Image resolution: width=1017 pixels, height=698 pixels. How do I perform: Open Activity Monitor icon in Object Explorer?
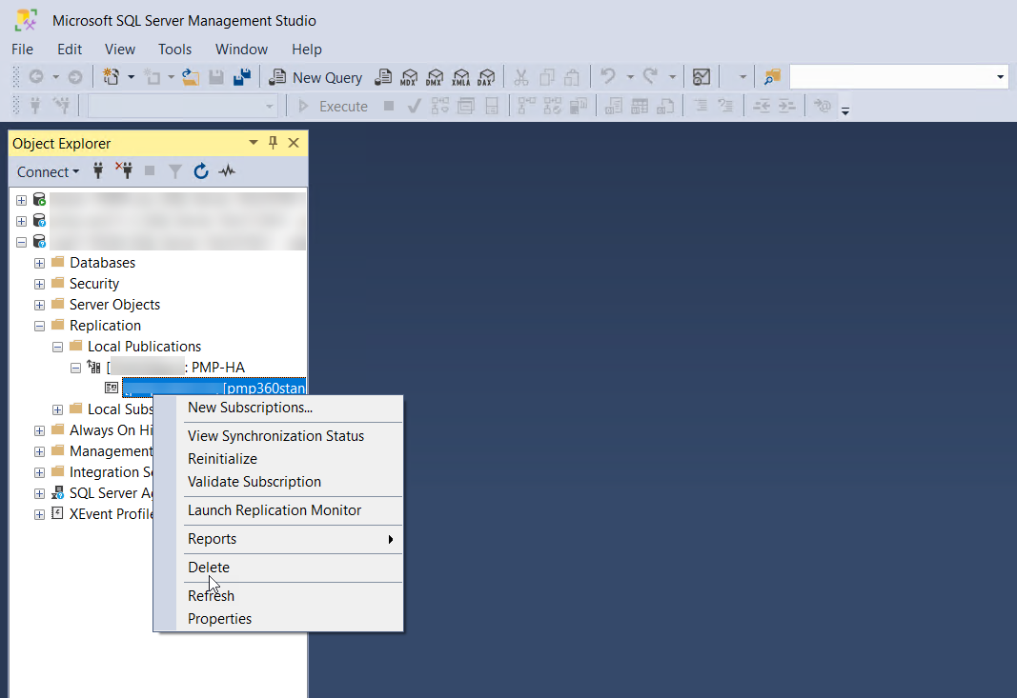point(227,171)
